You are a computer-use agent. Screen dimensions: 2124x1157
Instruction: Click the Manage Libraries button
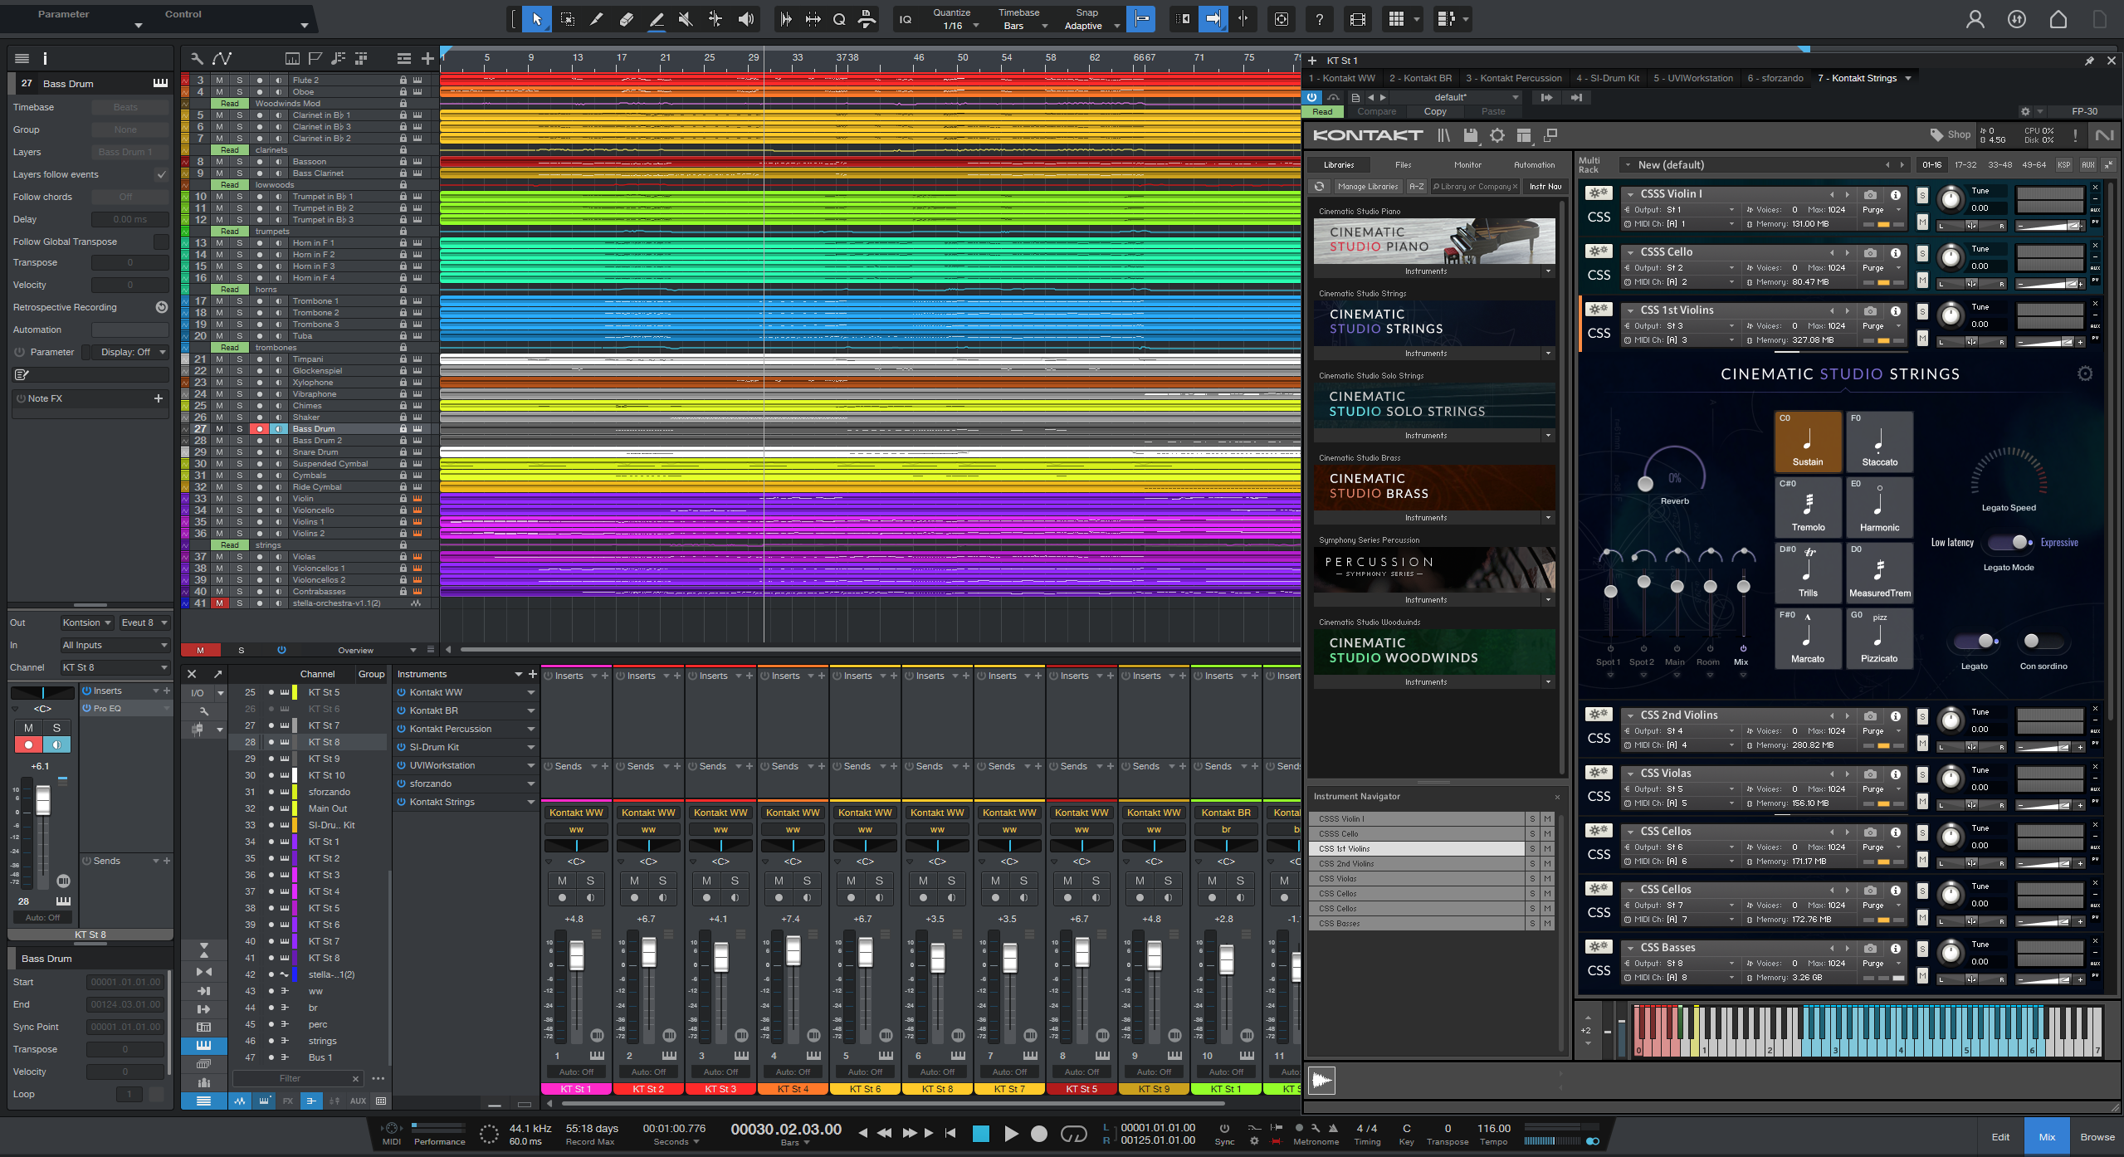(x=1367, y=187)
